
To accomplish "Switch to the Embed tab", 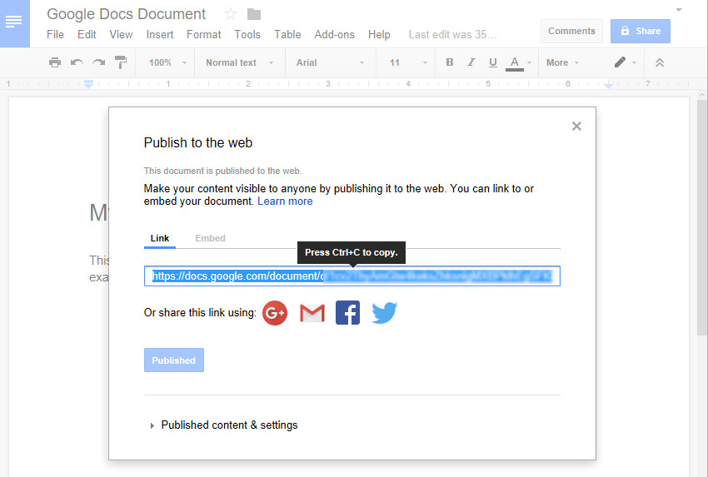I will (210, 238).
